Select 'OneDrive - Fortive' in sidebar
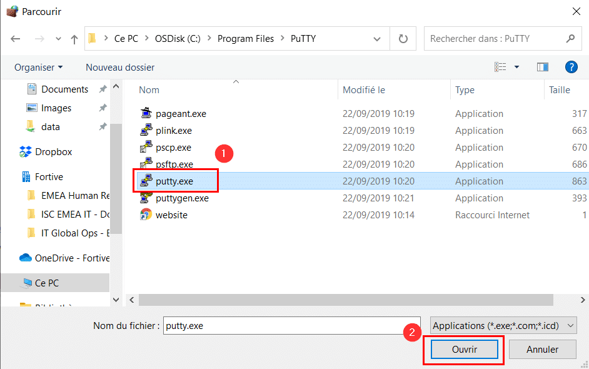 point(72,258)
